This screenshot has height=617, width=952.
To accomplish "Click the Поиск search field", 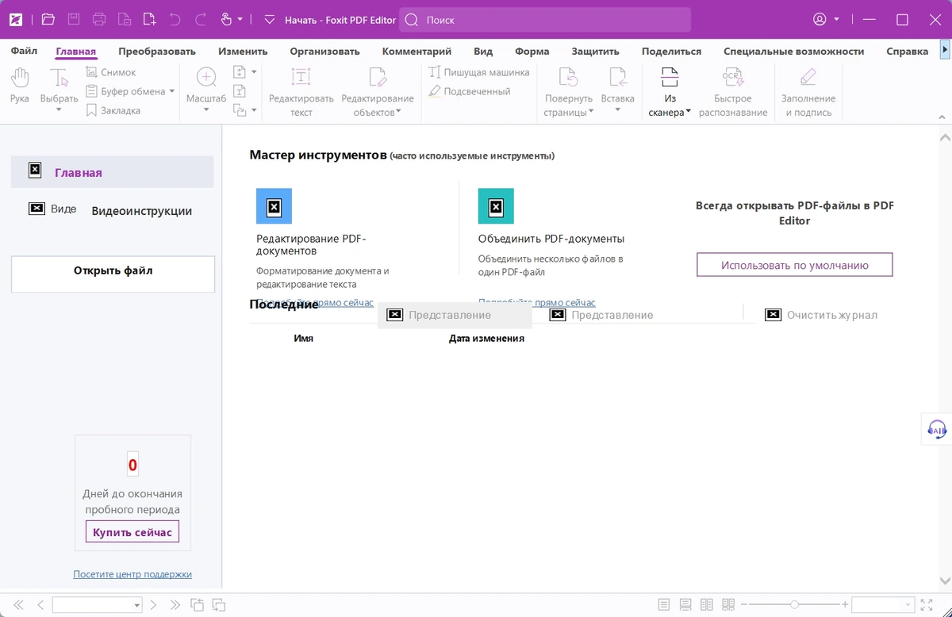I will click(x=545, y=20).
